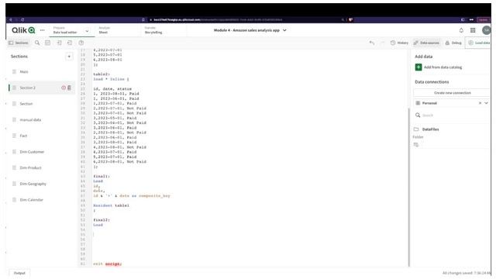Click the Debug button

point(453,43)
